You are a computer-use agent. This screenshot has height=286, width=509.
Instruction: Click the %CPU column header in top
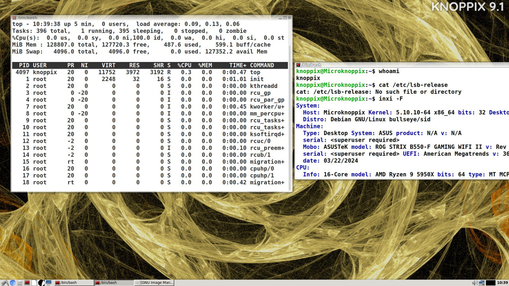[x=184, y=65]
